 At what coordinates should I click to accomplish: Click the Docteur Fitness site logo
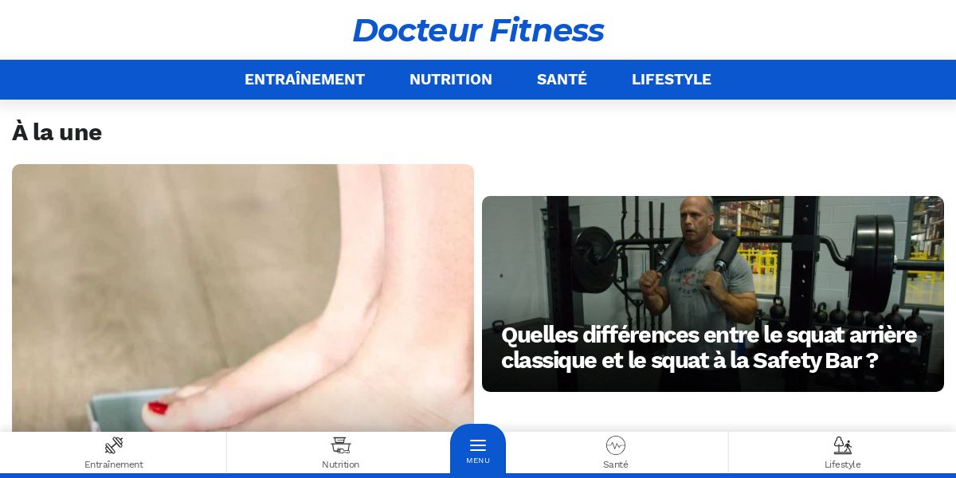[x=478, y=30]
